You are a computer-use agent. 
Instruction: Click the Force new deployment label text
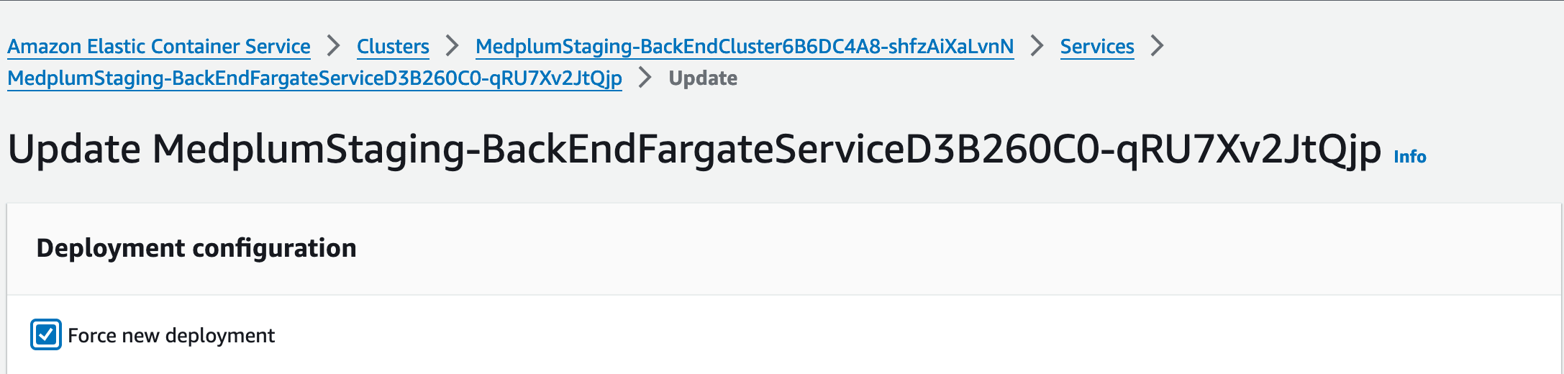click(x=171, y=336)
